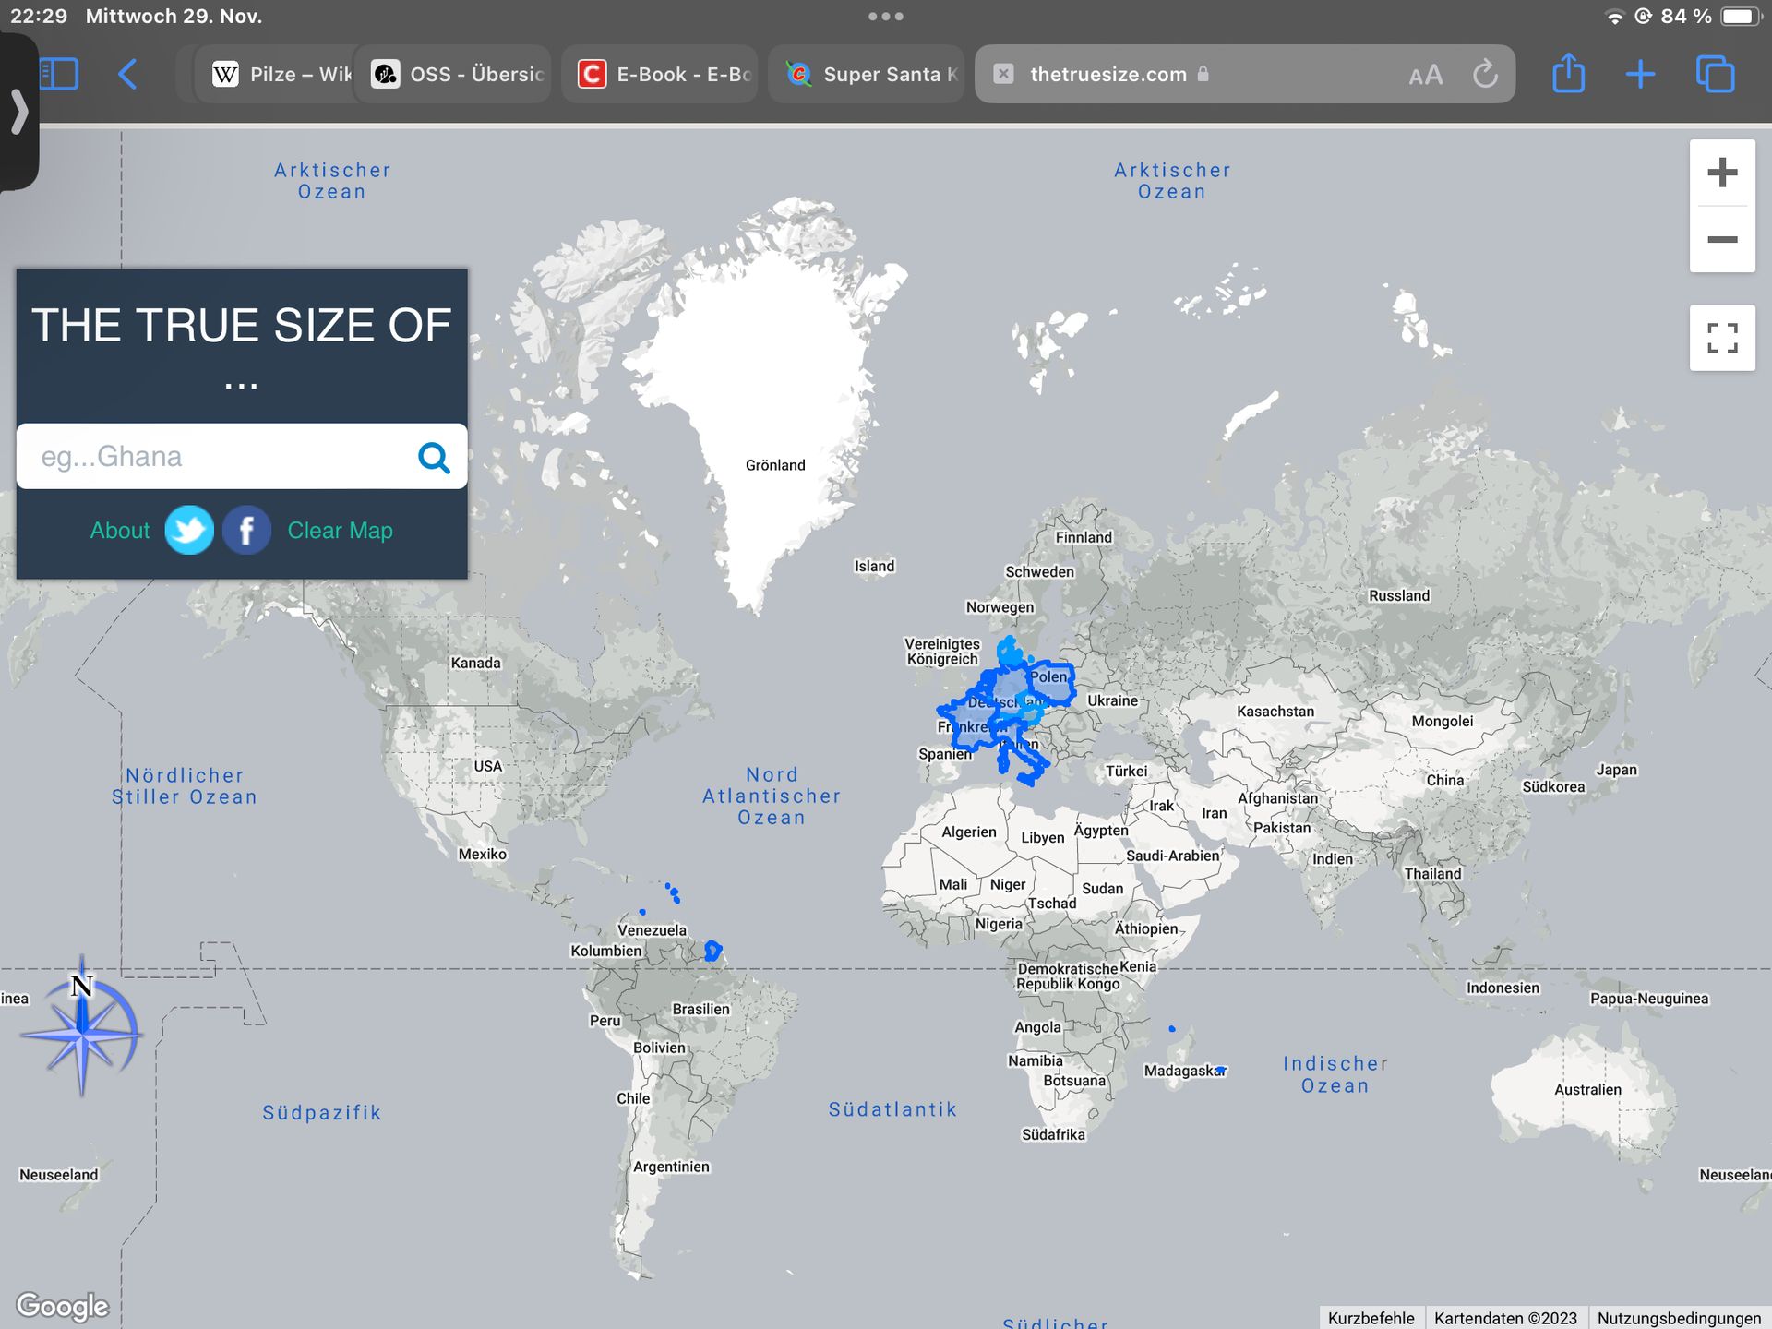The image size is (1772, 1329).
Task: Go back with the browser back arrow
Action: click(128, 74)
